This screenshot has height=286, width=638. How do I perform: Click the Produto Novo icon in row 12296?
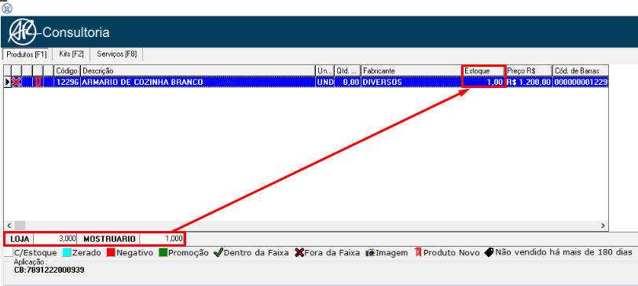[x=38, y=82]
